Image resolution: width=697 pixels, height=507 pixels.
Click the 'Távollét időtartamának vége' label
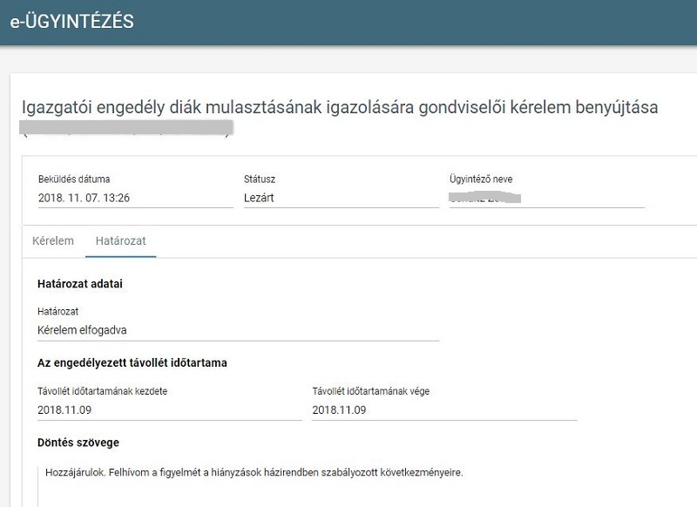point(371,391)
